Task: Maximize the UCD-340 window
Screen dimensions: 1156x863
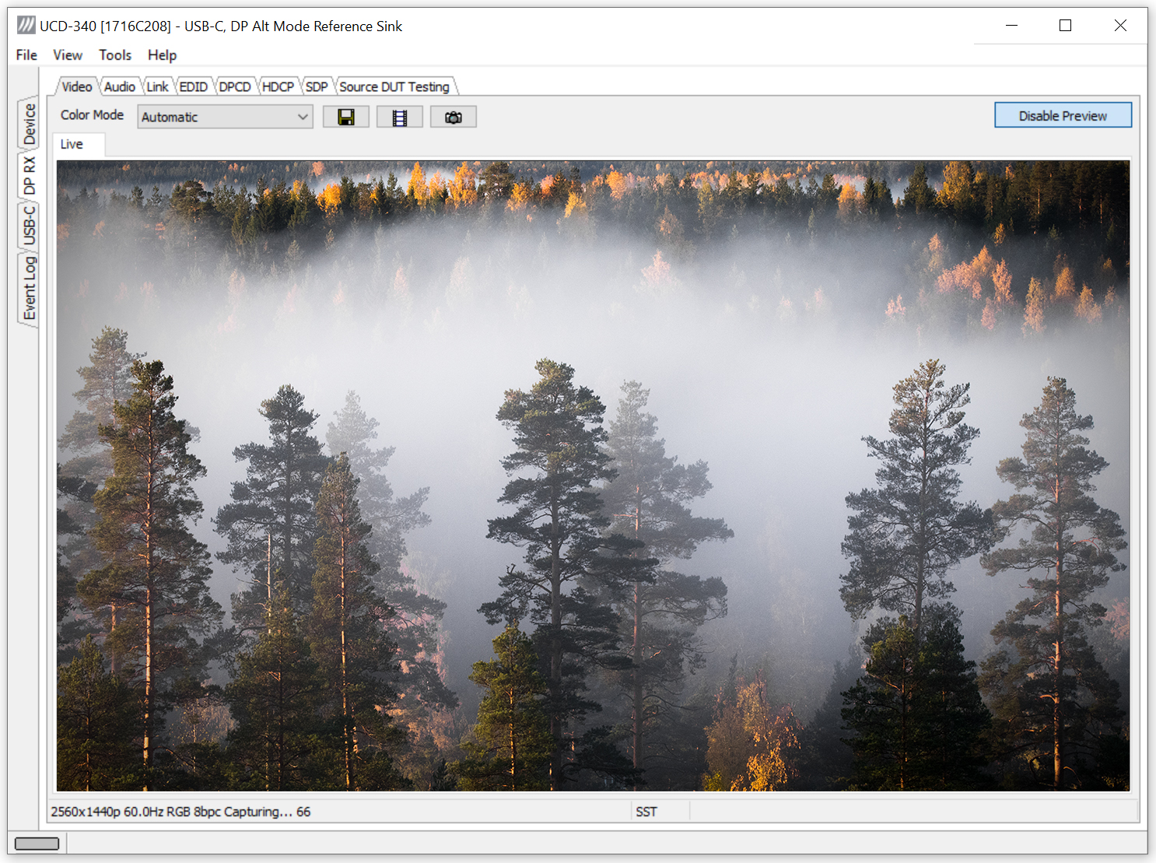Action: [x=1066, y=26]
